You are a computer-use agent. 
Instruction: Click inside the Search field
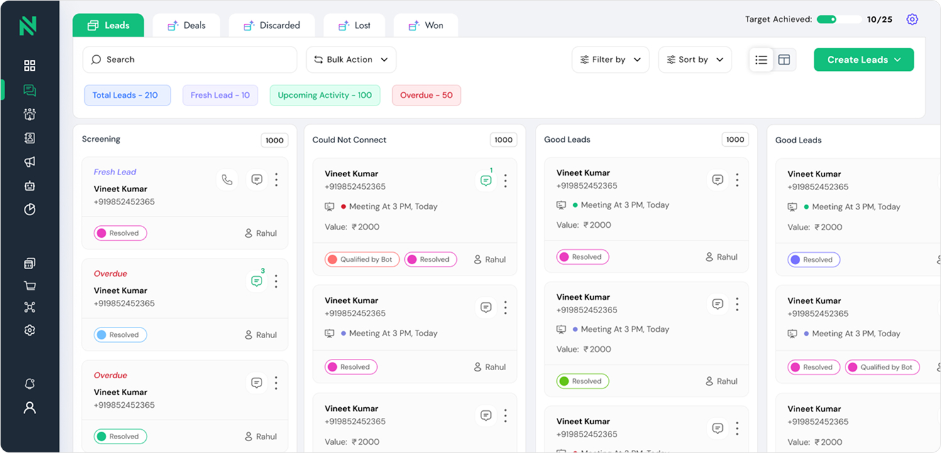pyautogui.click(x=189, y=60)
